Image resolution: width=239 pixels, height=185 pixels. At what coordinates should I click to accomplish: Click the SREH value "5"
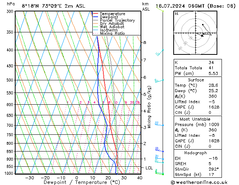[x=210, y=164]
